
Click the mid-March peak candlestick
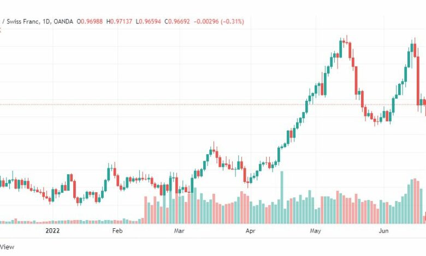click(214, 150)
